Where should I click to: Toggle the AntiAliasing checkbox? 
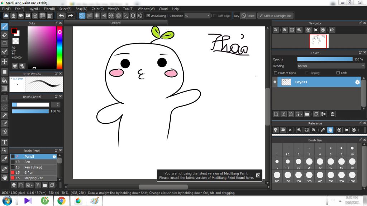pos(148,16)
